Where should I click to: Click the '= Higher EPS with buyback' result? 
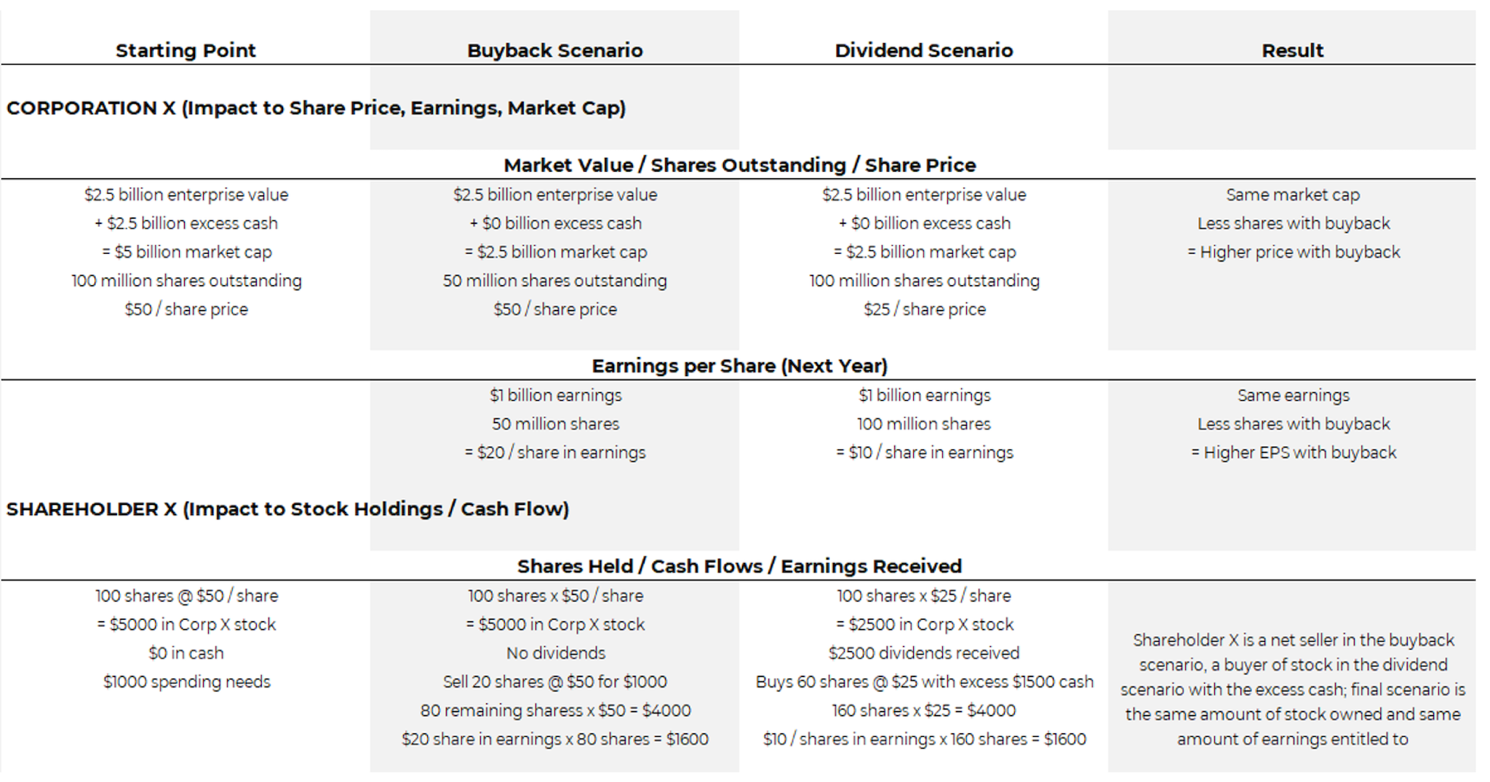tap(1293, 452)
